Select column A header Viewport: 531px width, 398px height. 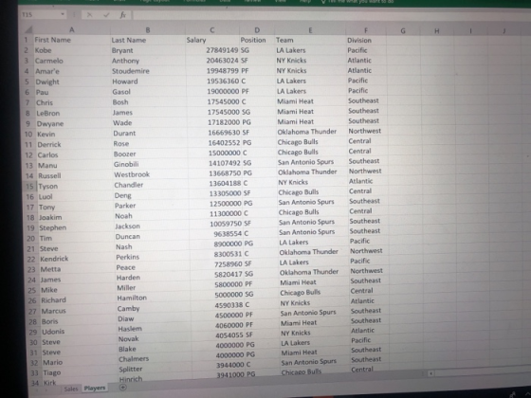click(x=71, y=29)
